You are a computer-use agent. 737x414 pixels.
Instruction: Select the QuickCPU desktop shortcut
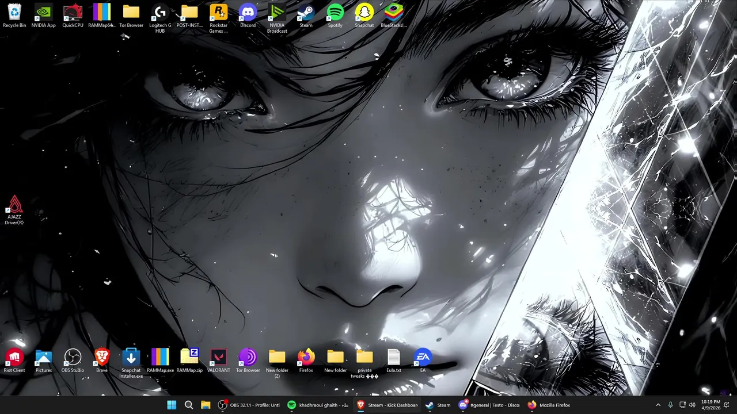[73, 16]
